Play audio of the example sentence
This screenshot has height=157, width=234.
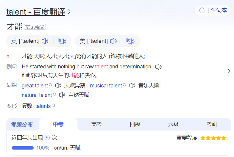[158, 67]
